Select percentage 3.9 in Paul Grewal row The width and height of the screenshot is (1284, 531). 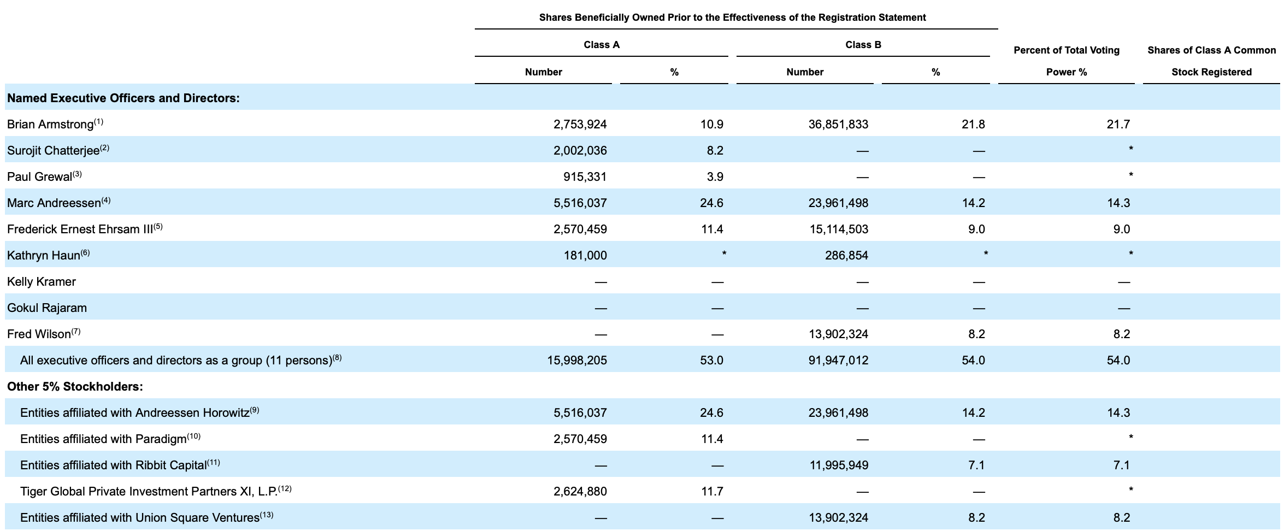[715, 176]
